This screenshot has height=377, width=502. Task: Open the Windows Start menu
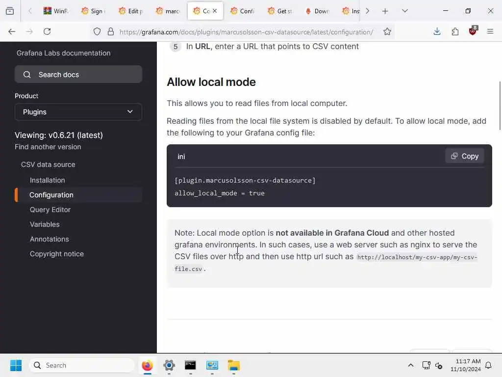(16, 365)
